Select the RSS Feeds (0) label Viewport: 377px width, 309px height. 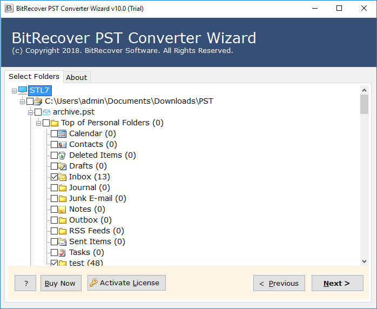point(97,231)
